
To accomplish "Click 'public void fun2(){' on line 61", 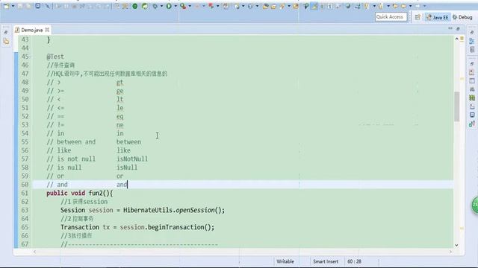I will click(x=80, y=193).
